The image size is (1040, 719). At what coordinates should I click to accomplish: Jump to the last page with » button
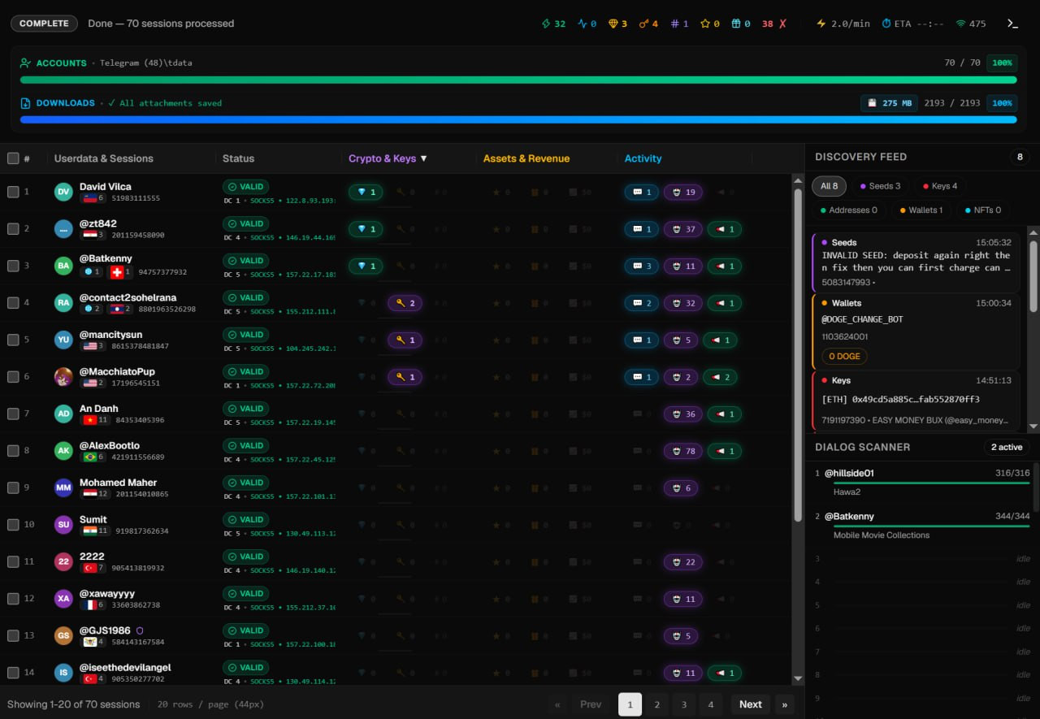(x=784, y=704)
